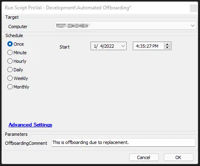Click the month portion of the start date
200x166 pixels.
pos(95,46)
